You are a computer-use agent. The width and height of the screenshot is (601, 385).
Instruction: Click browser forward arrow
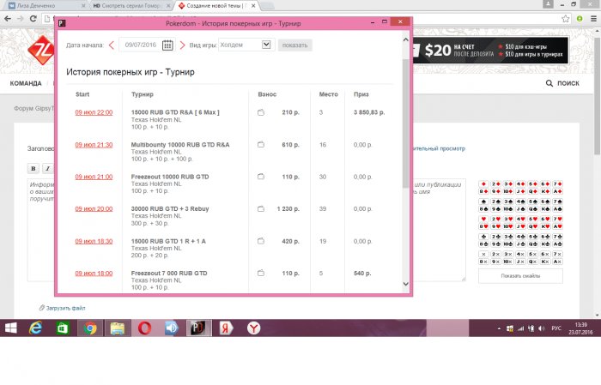21,19
